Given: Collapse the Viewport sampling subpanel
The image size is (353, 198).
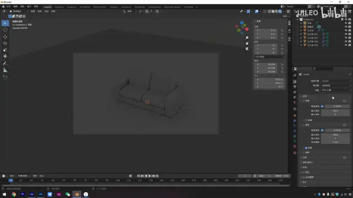Looking at the screenshot, I should pos(304,101).
